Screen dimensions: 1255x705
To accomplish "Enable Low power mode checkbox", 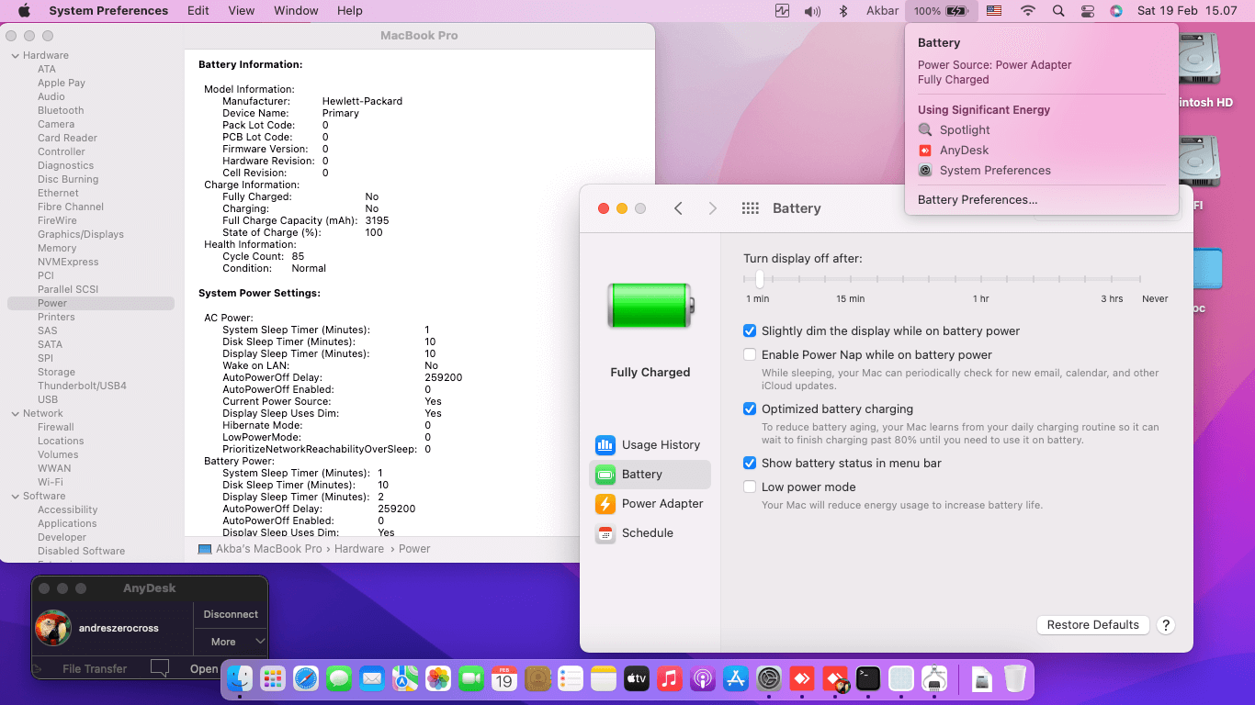I will point(750,487).
